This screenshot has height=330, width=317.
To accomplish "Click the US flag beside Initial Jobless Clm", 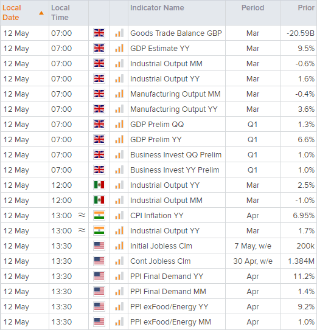I will pyautogui.click(x=99, y=246).
